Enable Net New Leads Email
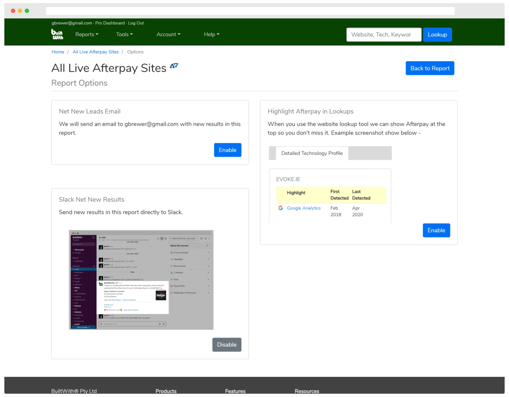The width and height of the screenshot is (509, 397). tap(227, 150)
